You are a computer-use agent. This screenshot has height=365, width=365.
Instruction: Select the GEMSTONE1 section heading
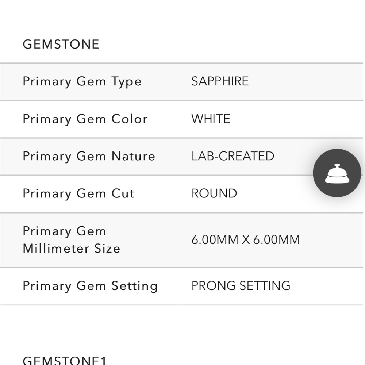(65, 360)
